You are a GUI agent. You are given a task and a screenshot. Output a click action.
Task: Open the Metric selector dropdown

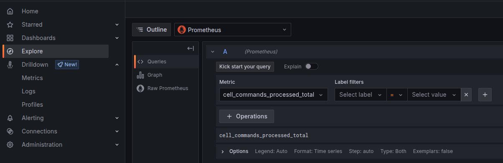tap(274, 95)
